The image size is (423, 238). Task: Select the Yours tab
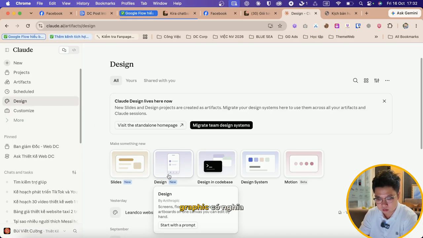click(x=131, y=80)
